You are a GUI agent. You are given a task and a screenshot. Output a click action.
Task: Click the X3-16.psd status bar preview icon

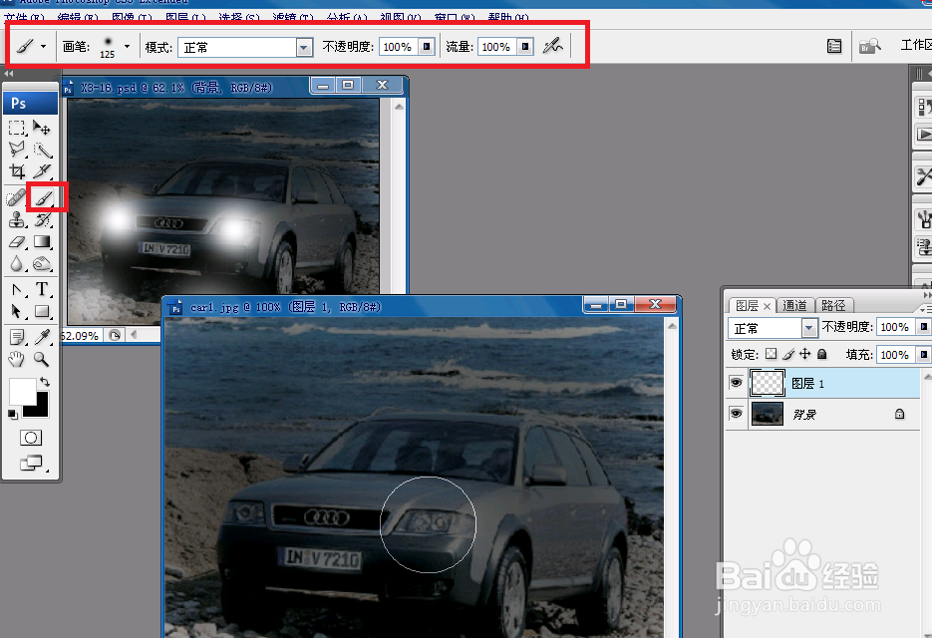click(115, 335)
